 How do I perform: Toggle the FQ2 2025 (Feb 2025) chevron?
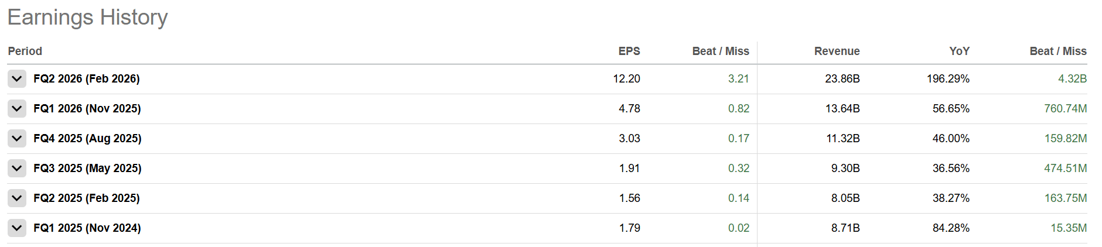17,198
